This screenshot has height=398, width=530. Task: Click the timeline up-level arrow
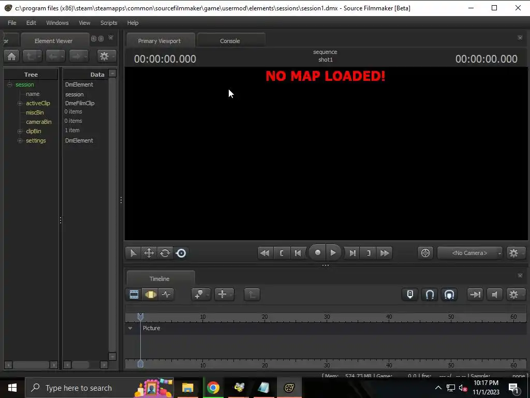tap(252, 294)
